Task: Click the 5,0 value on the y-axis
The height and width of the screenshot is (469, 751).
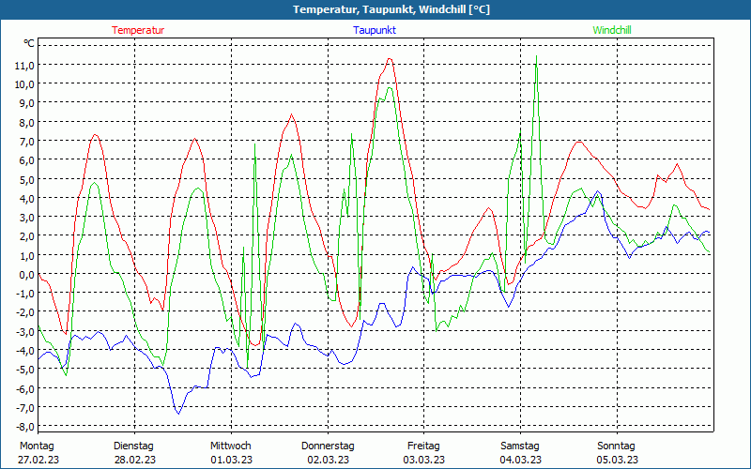Action: click(x=26, y=179)
